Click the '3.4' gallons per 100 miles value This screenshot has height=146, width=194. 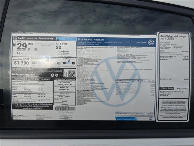coord(18,53)
